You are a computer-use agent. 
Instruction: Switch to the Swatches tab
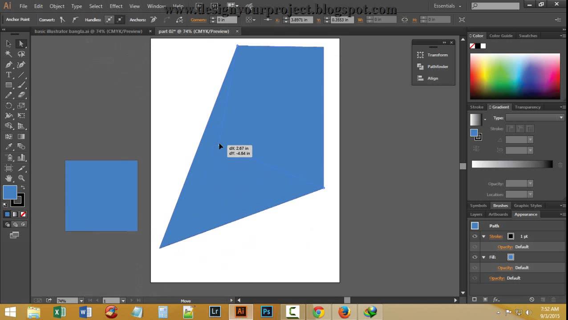pos(528,36)
